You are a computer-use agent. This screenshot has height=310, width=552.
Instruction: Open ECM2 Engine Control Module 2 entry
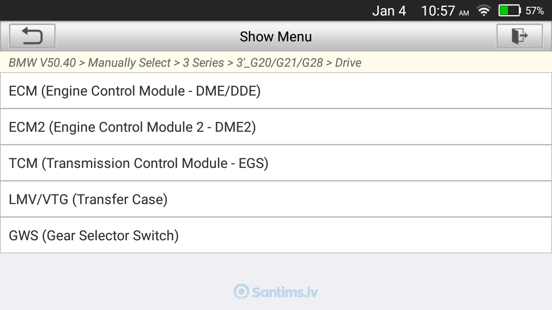(276, 127)
